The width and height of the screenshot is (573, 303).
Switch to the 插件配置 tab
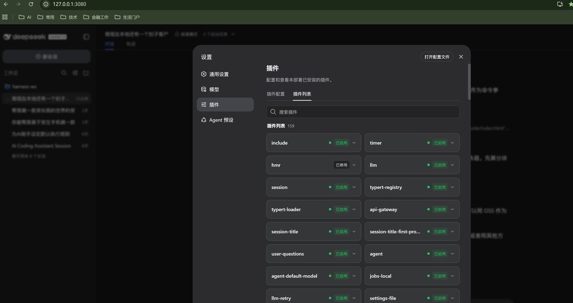275,94
